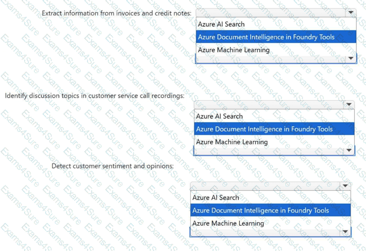Select Azure AI Search for call recordings topics
The height and width of the screenshot is (251, 366).
(x=274, y=116)
